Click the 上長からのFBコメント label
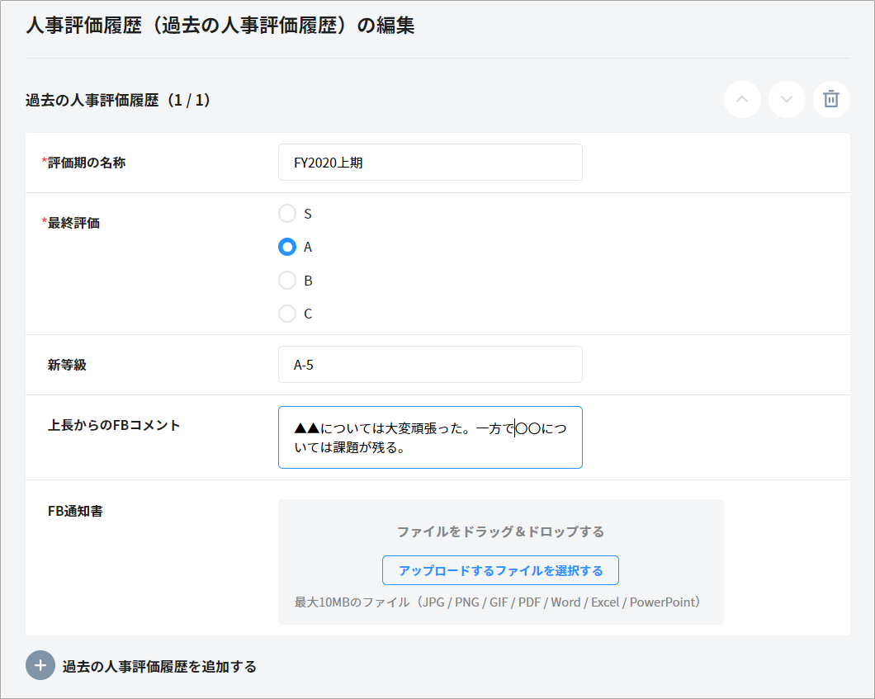Screen dimensions: 875x699 click(x=114, y=426)
